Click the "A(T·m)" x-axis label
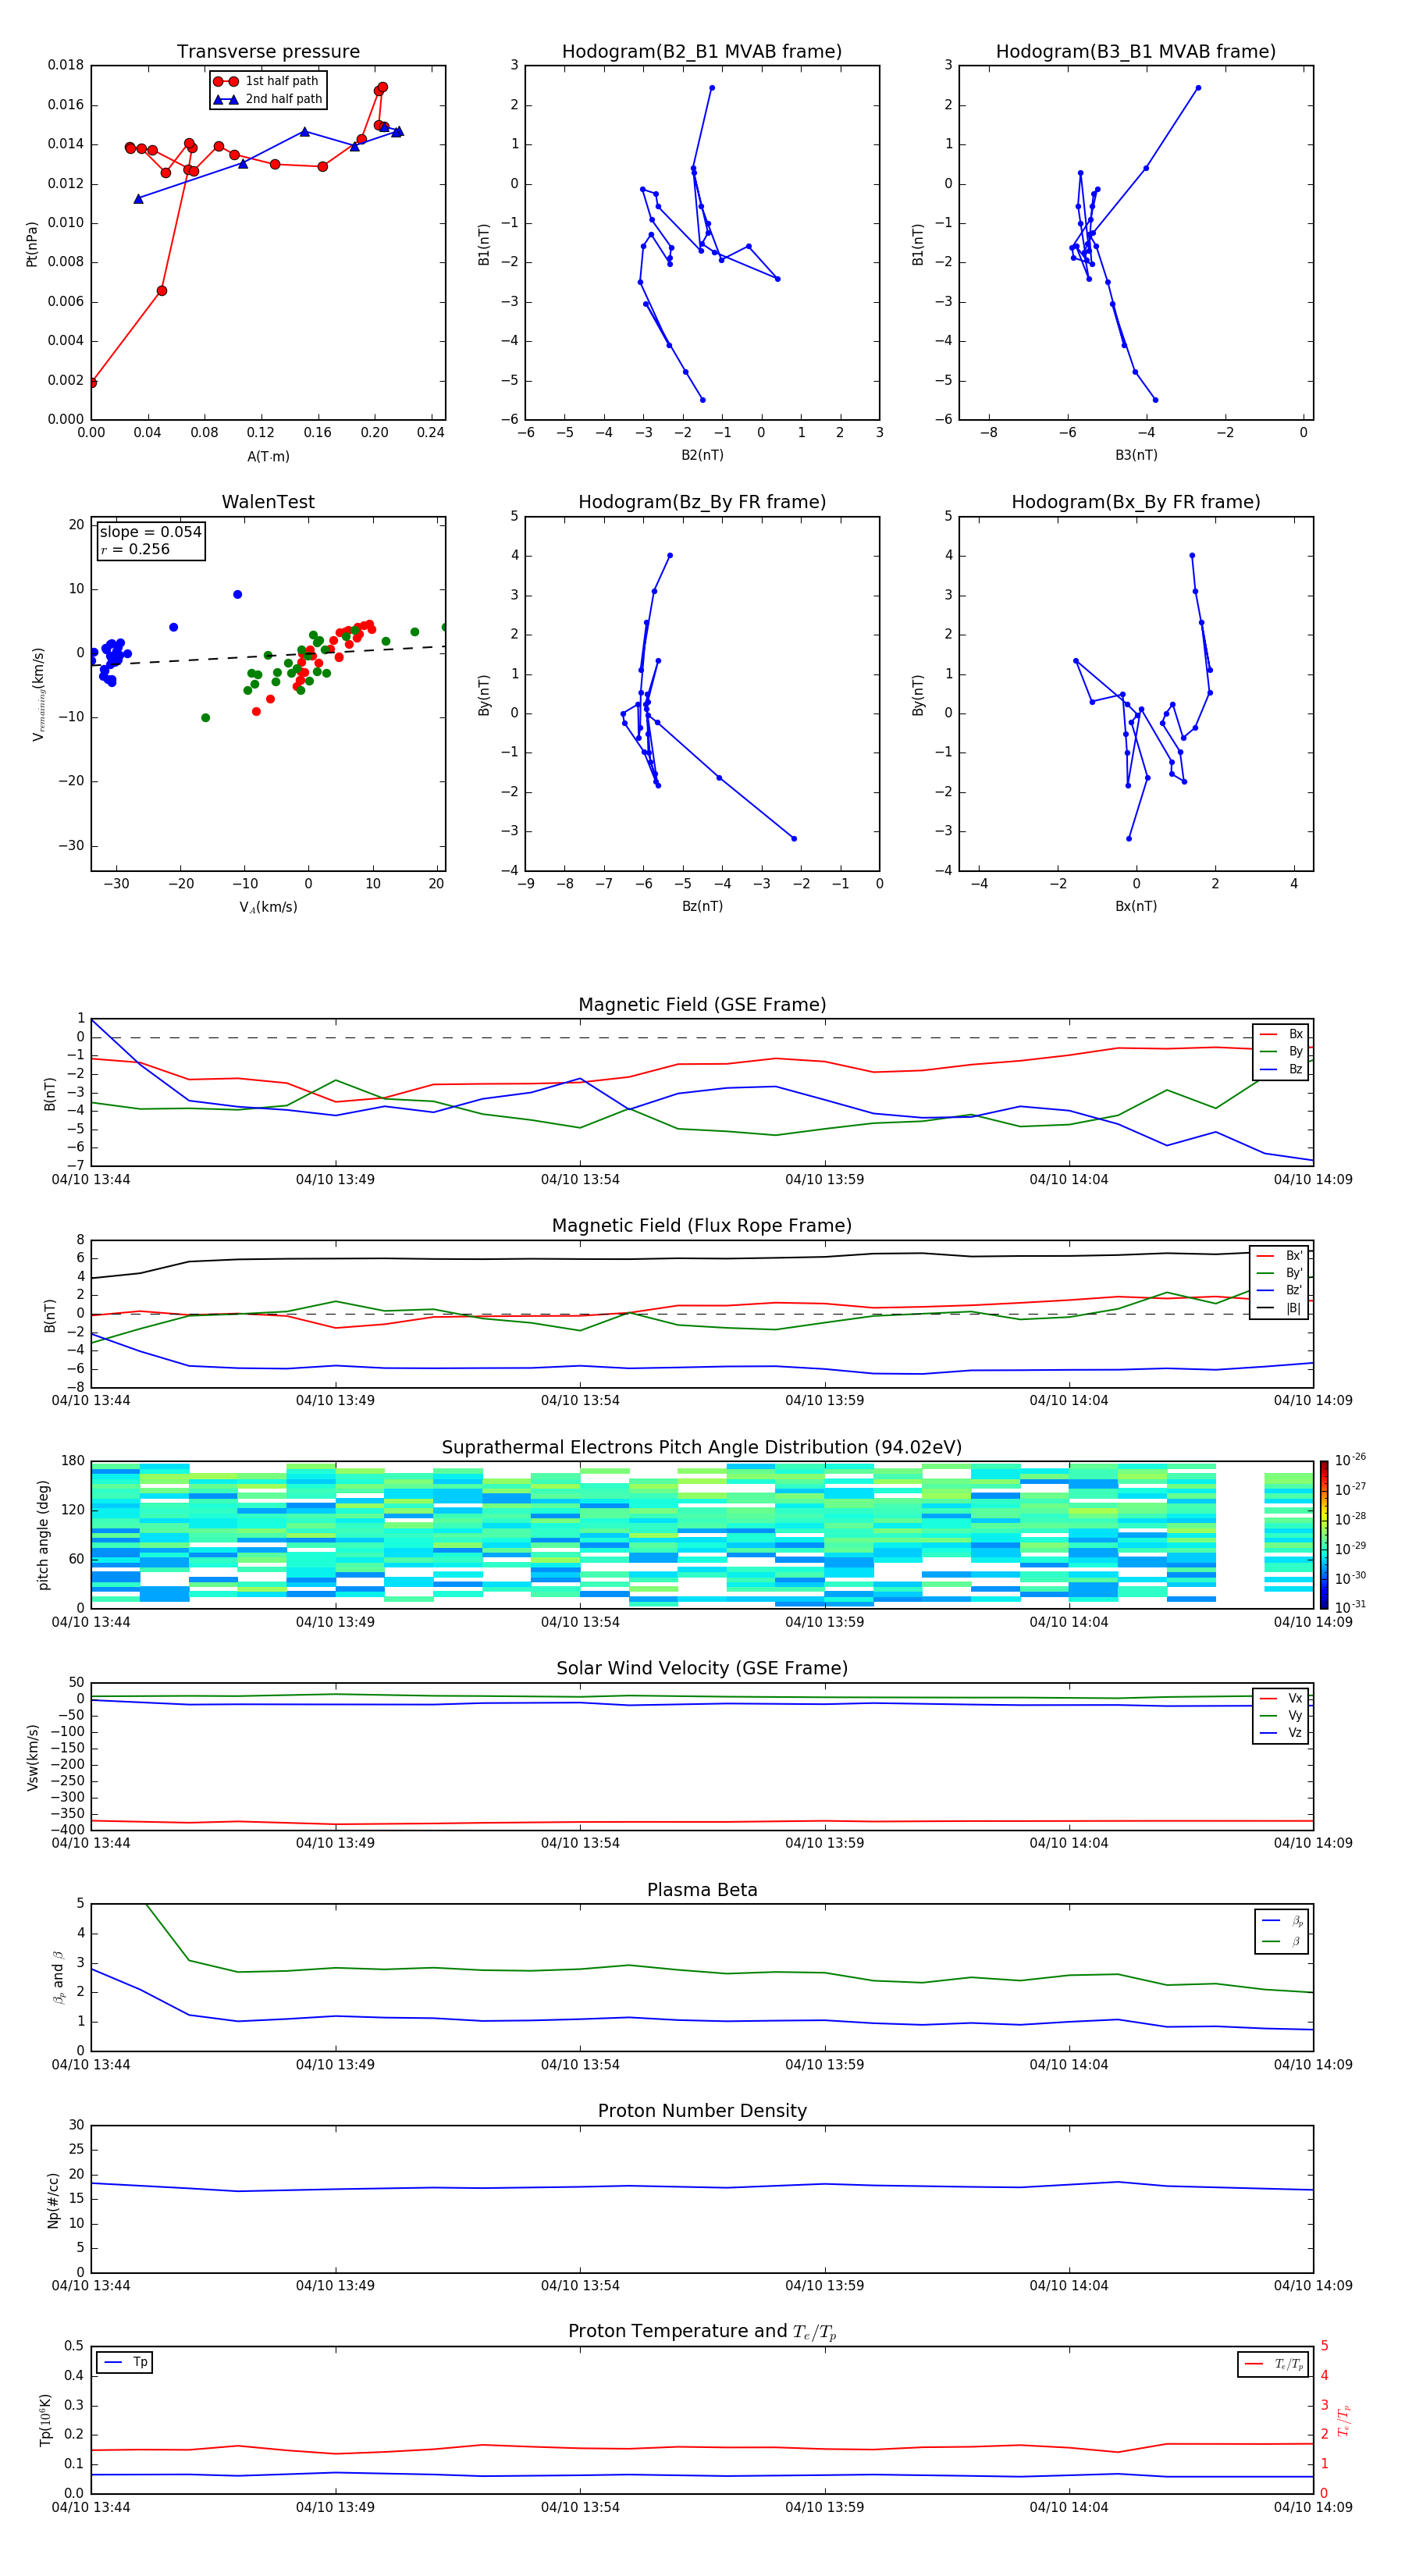This screenshot has height=2576, width=1405. [268, 456]
